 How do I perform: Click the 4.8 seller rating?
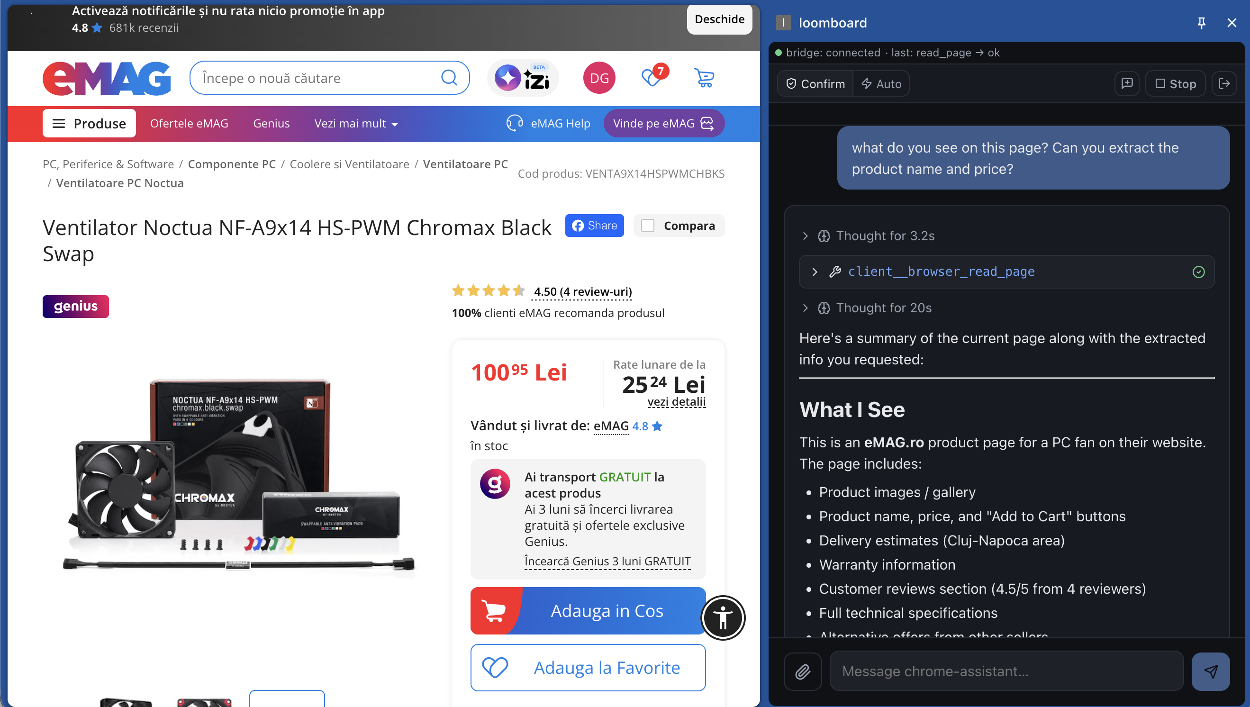647,426
